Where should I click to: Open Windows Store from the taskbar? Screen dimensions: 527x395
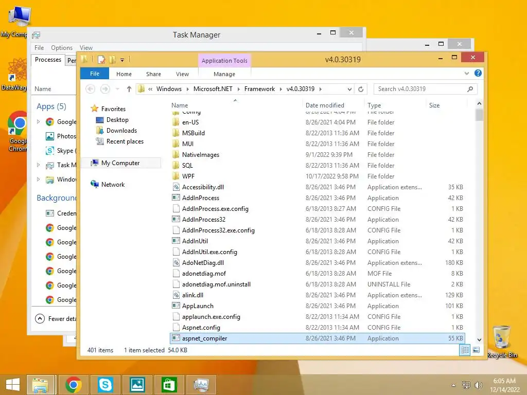(169, 385)
